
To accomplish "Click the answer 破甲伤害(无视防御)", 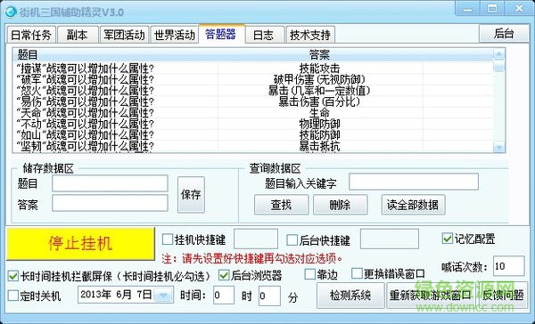I will coord(319,80).
